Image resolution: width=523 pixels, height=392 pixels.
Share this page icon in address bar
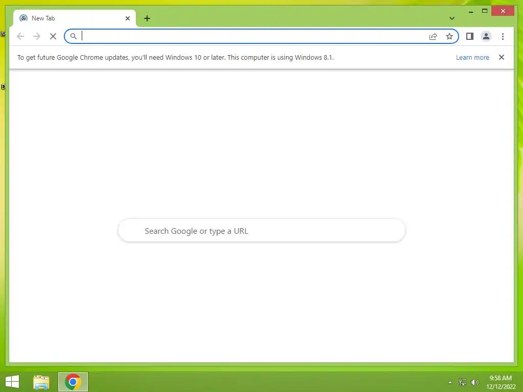tap(433, 36)
